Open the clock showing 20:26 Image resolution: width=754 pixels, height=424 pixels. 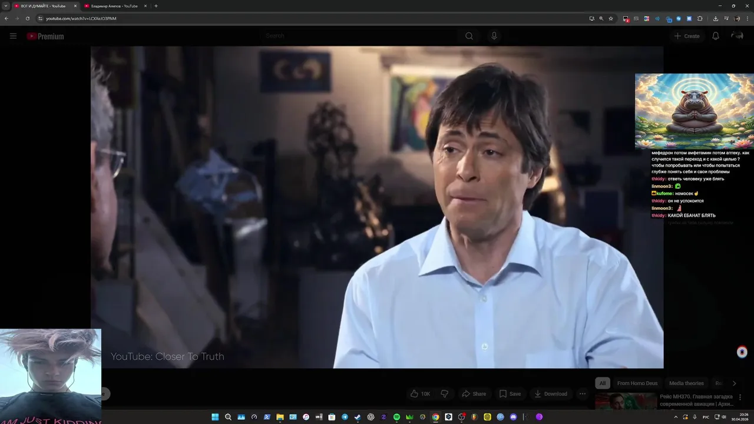tap(740, 417)
